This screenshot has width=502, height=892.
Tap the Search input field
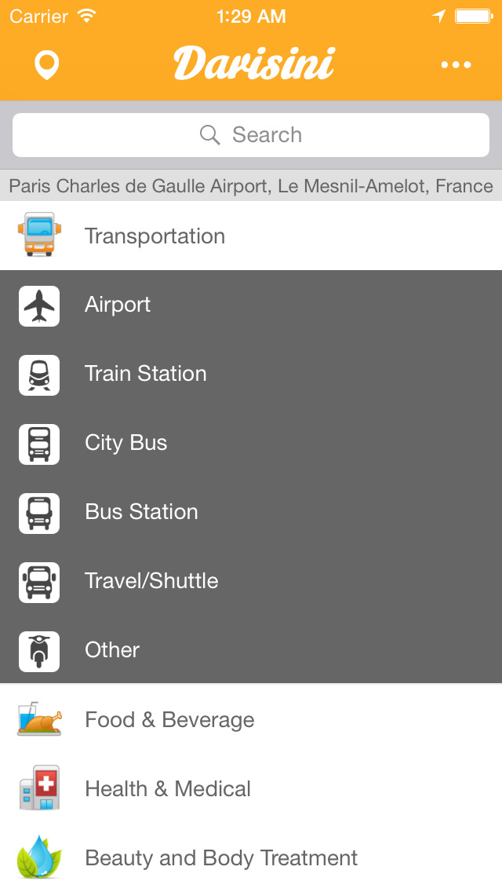pyautogui.click(x=251, y=135)
